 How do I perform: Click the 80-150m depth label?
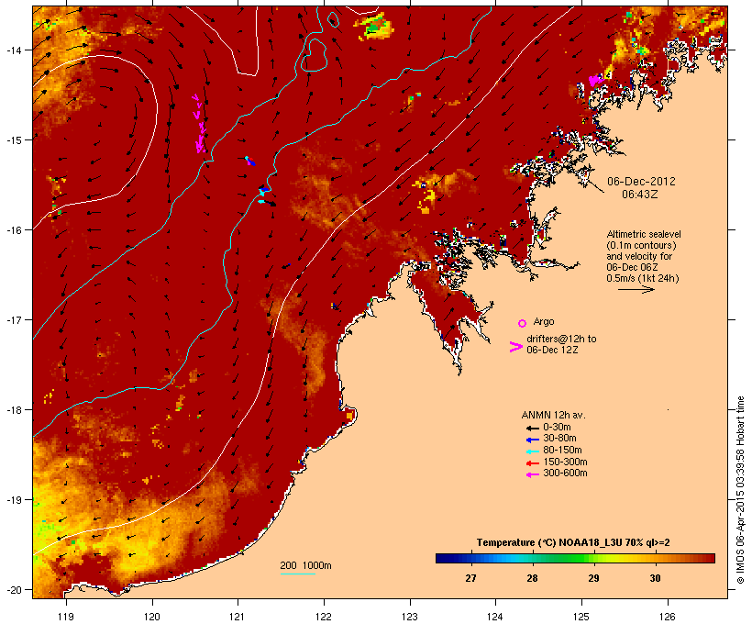pos(562,451)
